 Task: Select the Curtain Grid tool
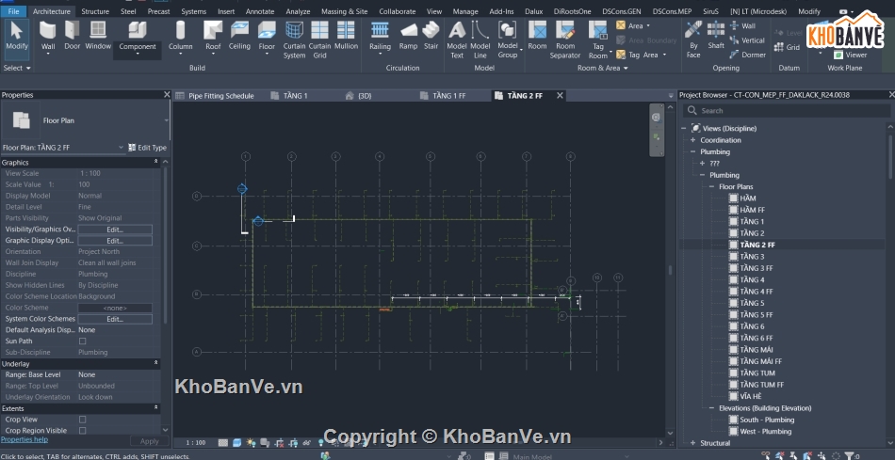coord(319,40)
